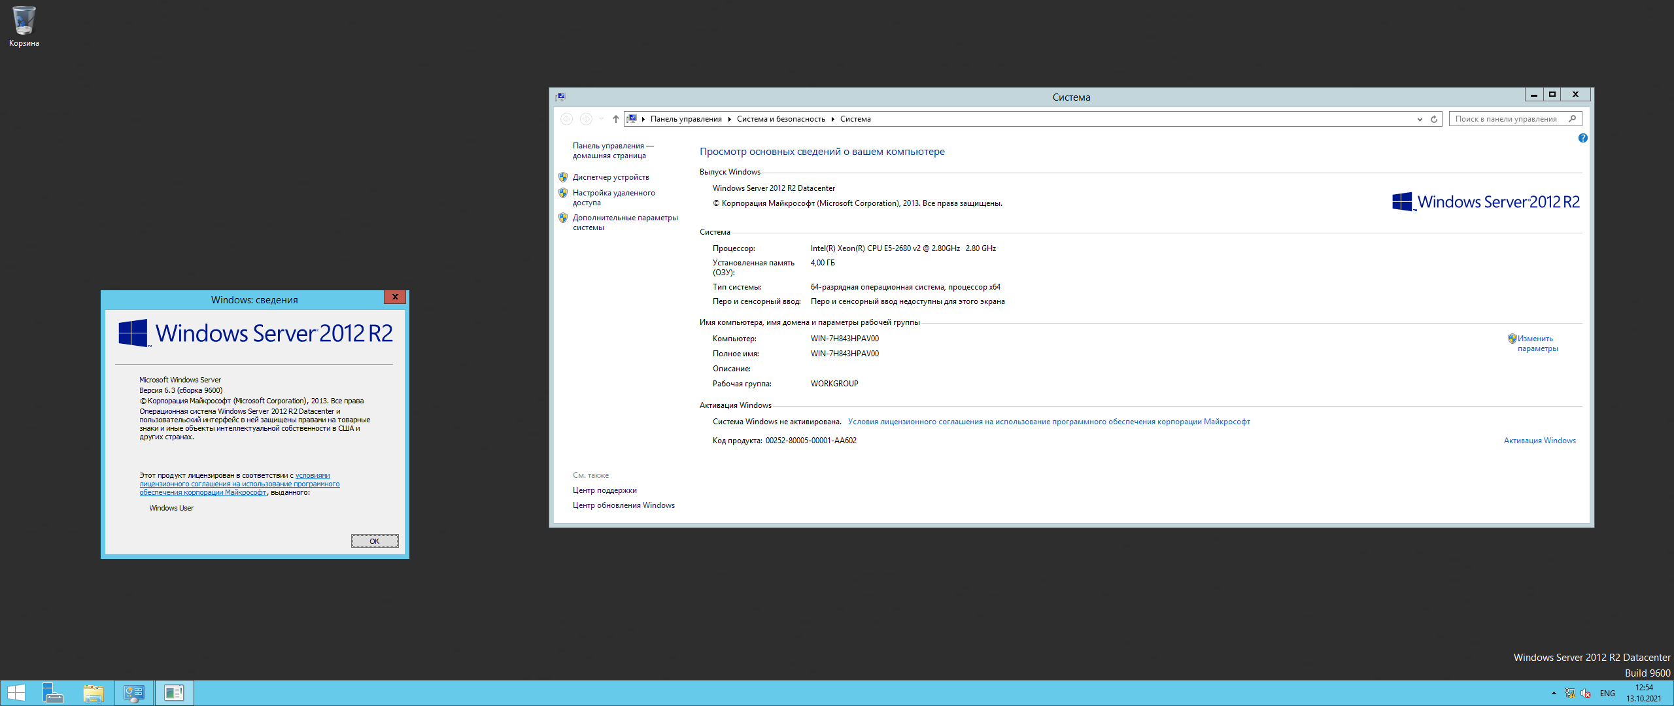Show hidden tray icons arrow
Viewport: 1674px width, 706px height.
tap(1554, 693)
